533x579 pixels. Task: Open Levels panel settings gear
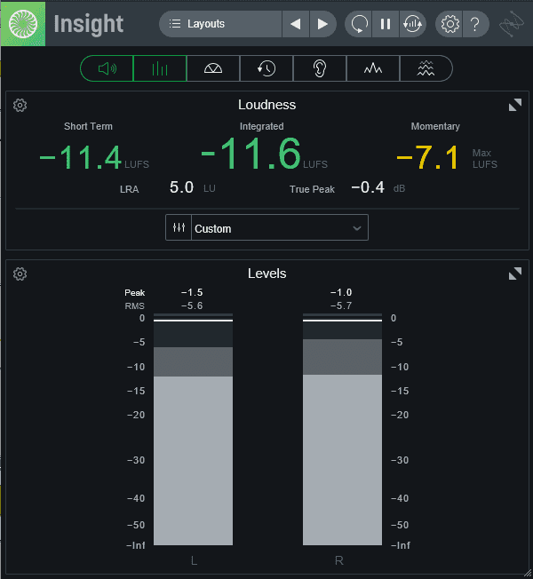(x=20, y=274)
